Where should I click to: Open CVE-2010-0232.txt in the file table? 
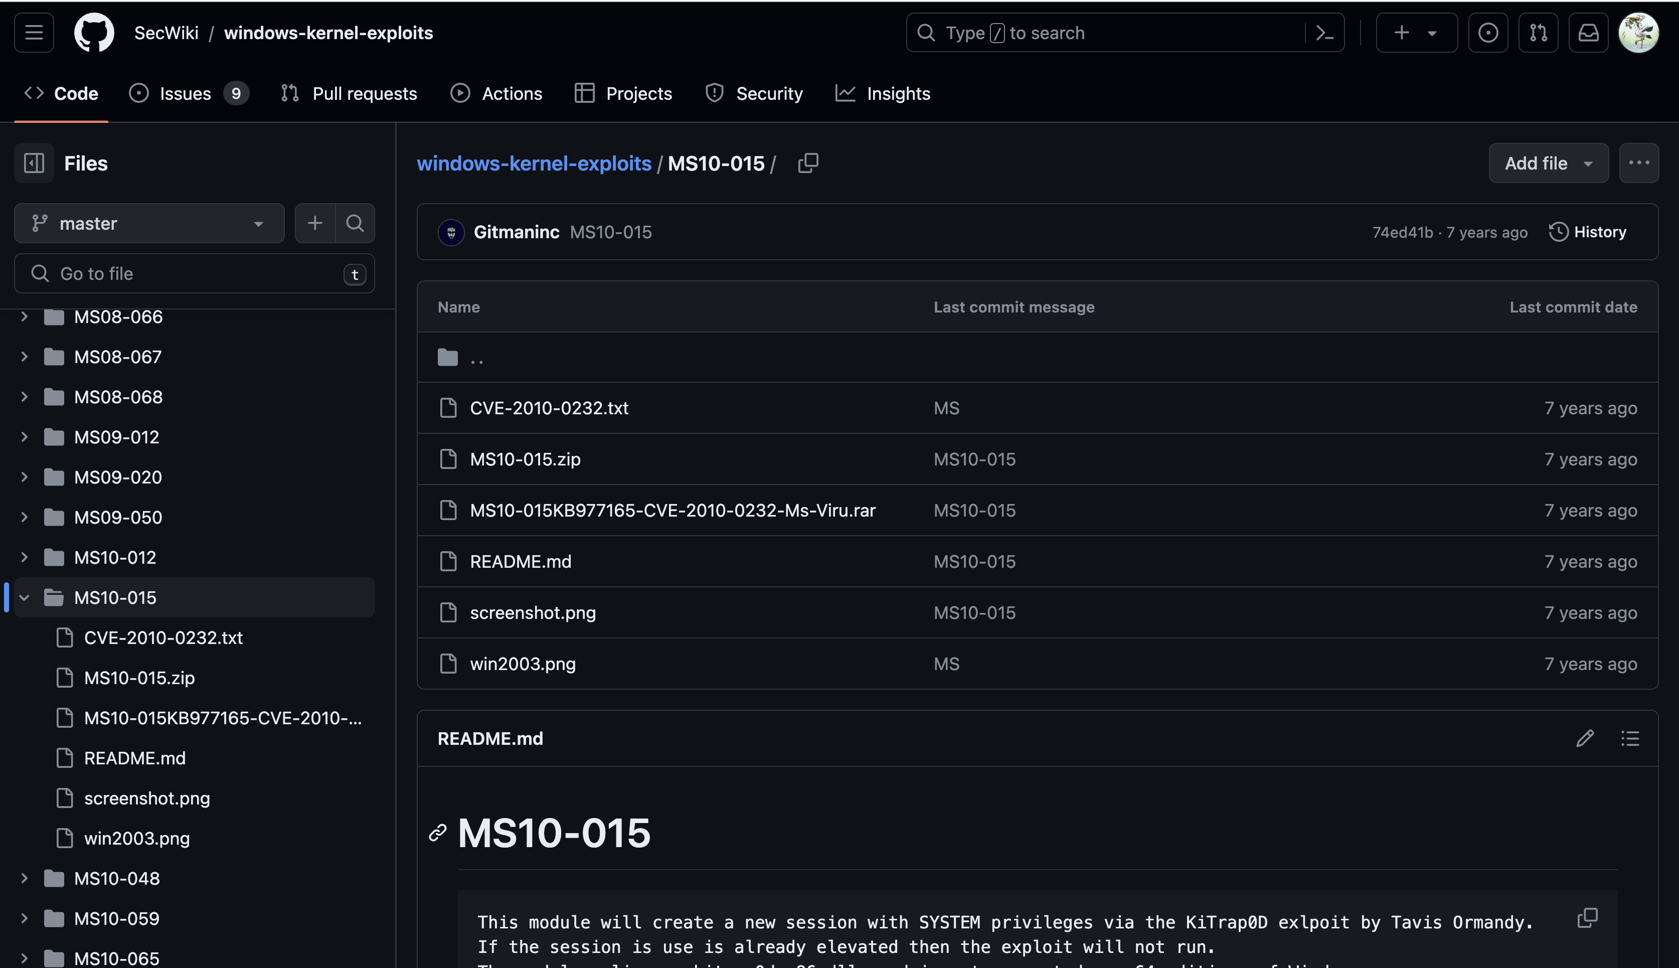pos(549,408)
